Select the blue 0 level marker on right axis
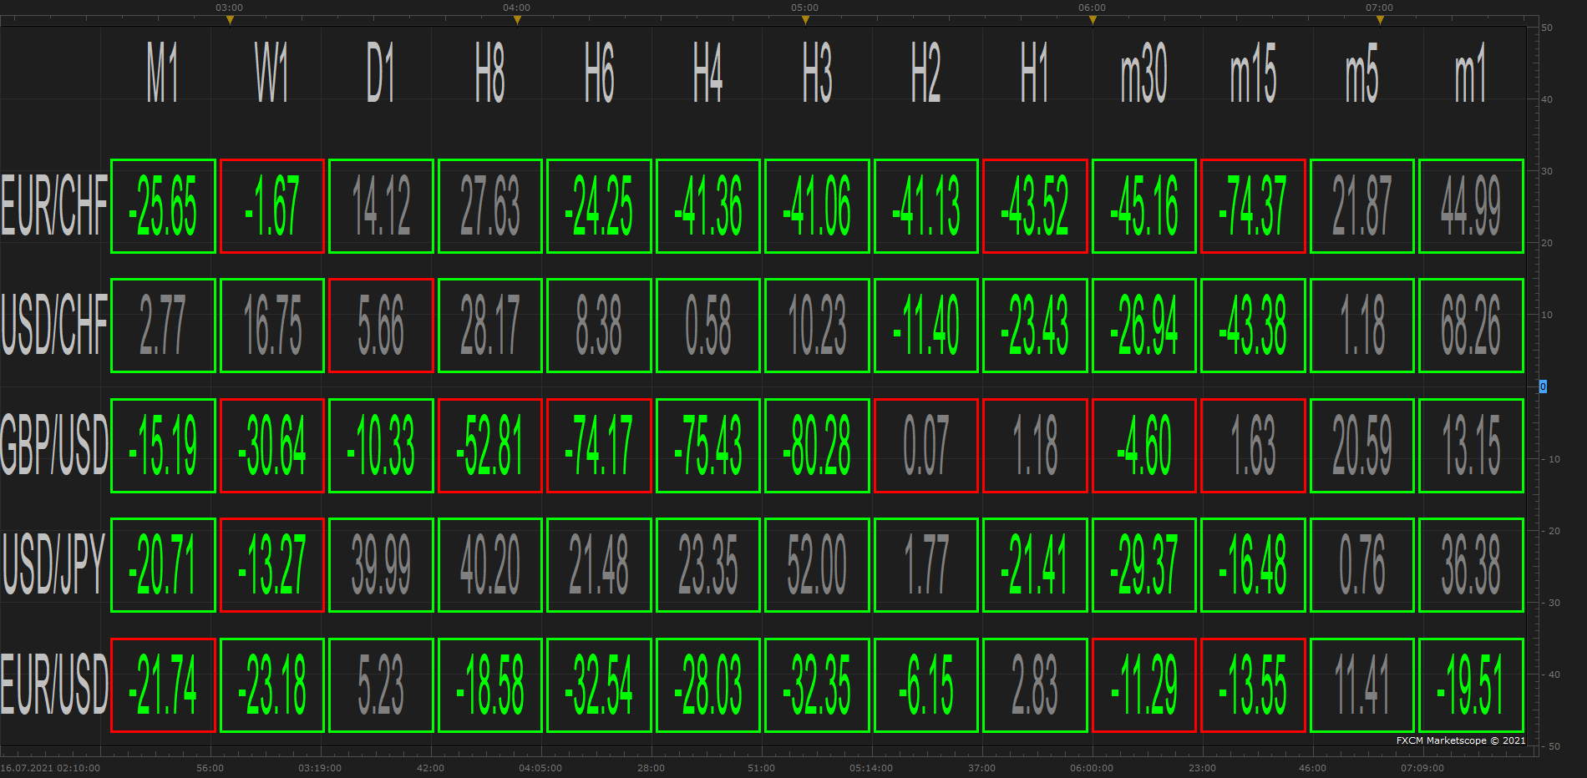1587x778 pixels. [x=1543, y=386]
